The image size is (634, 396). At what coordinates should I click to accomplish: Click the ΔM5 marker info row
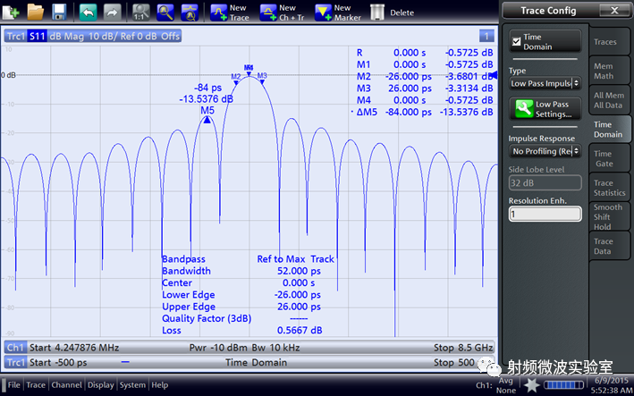[x=423, y=112]
